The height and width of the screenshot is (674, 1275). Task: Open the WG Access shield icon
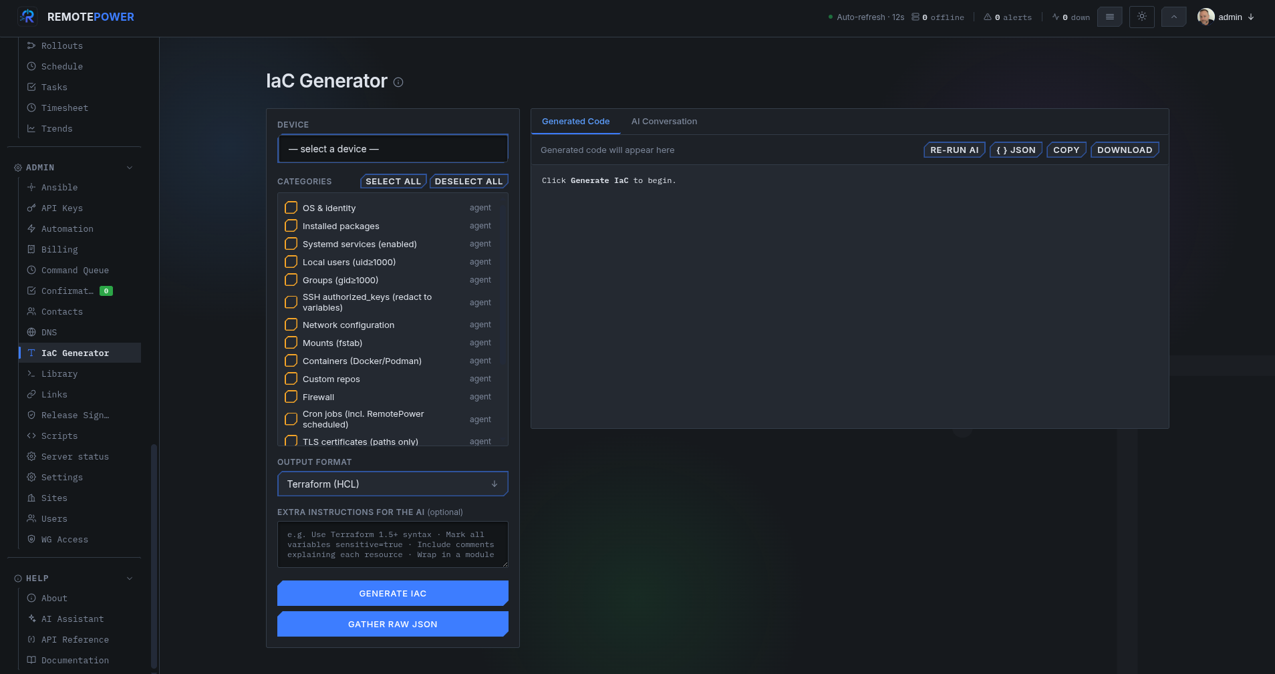(31, 539)
